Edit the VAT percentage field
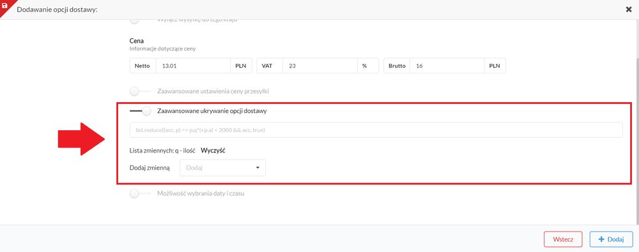639x252 pixels. click(320, 66)
